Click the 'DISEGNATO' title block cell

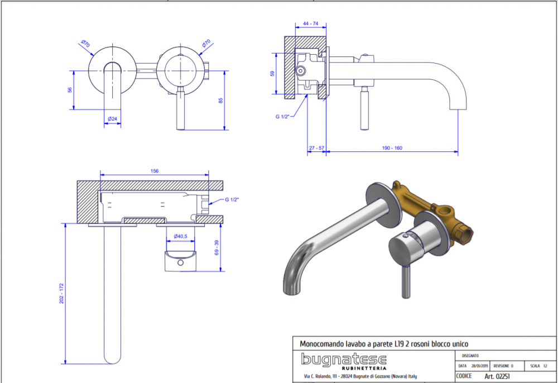point(470,356)
